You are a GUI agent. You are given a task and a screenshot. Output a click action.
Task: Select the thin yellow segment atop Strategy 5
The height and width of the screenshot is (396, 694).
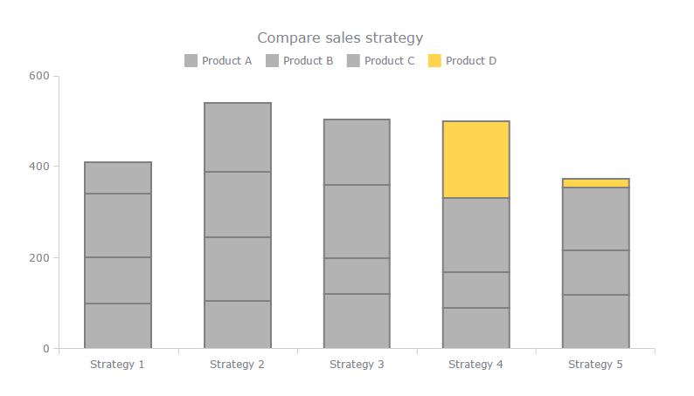595,183
